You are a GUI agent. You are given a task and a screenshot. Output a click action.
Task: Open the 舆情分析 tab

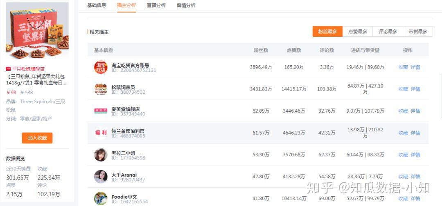pos(186,5)
